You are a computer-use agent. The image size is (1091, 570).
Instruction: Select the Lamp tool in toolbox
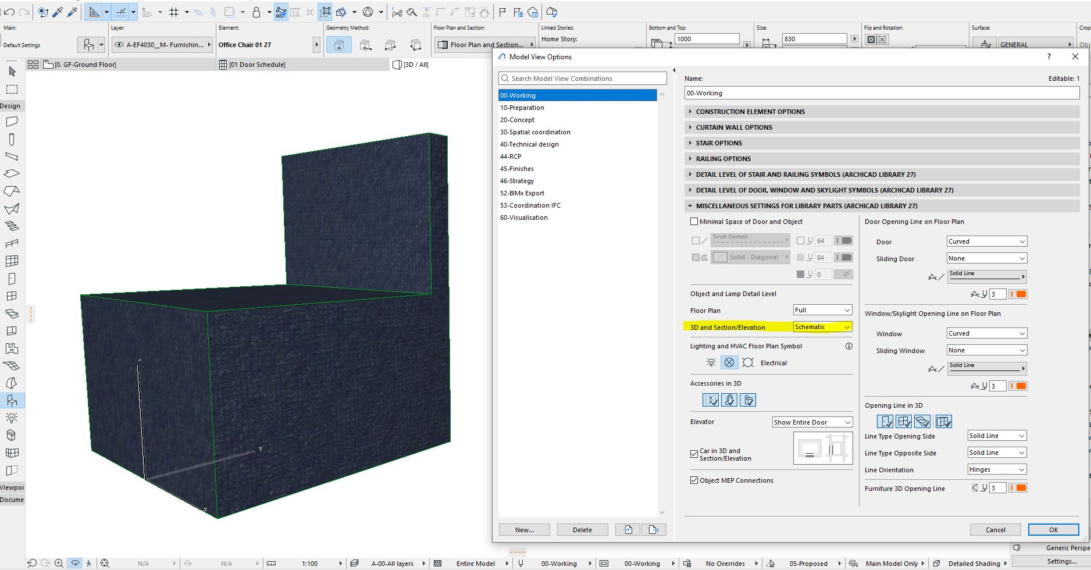tap(12, 418)
